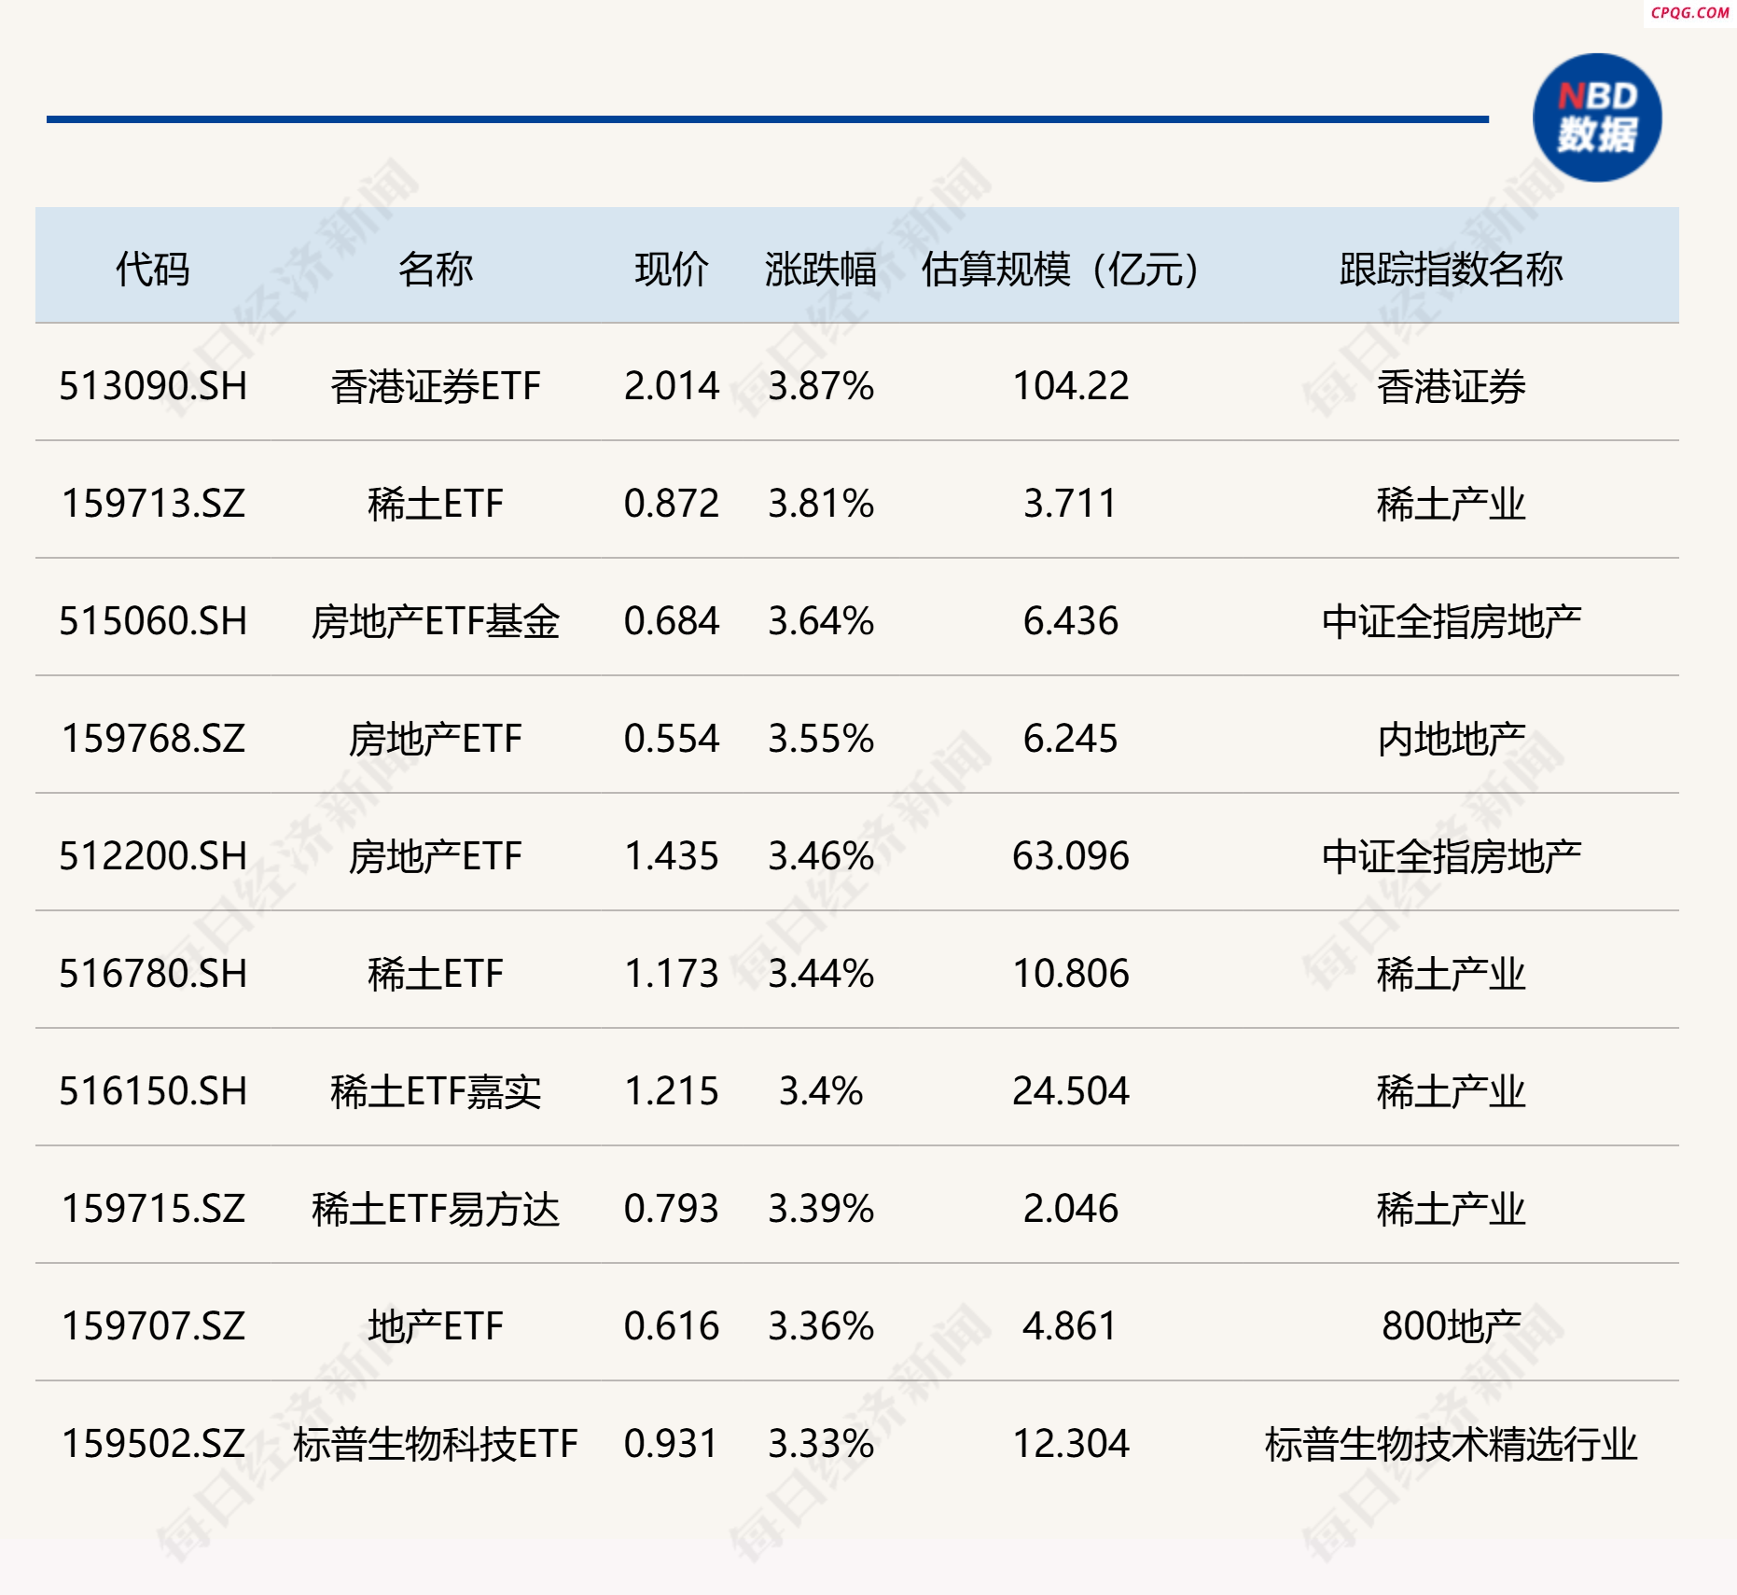Click price value 0.554

[x=672, y=739]
